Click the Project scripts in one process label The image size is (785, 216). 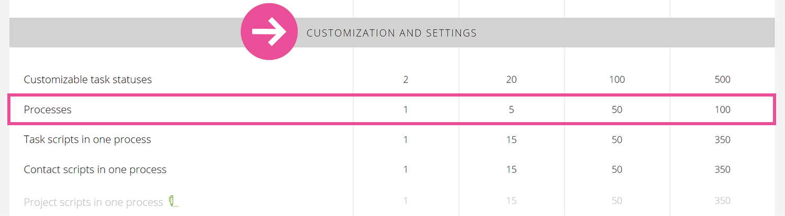[94, 202]
